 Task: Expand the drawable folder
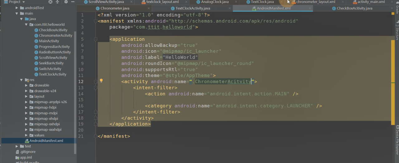(26, 85)
